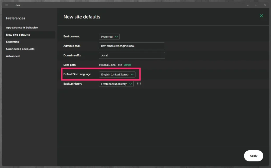Select New site defaults in sidebar
This screenshot has height=168, width=271.
30,35
